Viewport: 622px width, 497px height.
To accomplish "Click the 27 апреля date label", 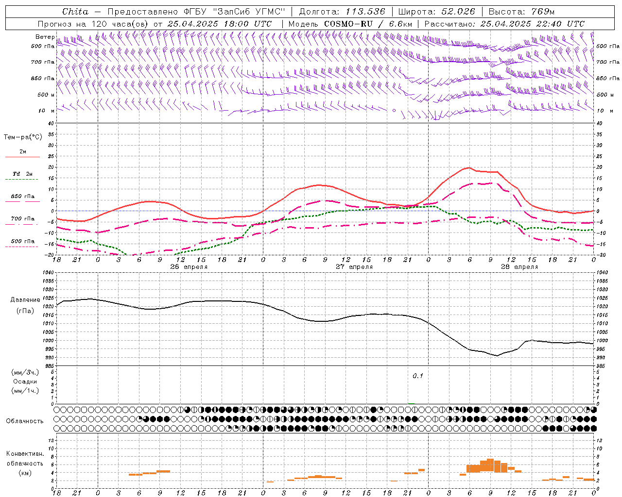I will point(354,267).
